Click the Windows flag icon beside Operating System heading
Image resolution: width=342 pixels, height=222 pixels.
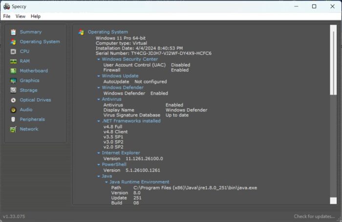[x=82, y=32]
